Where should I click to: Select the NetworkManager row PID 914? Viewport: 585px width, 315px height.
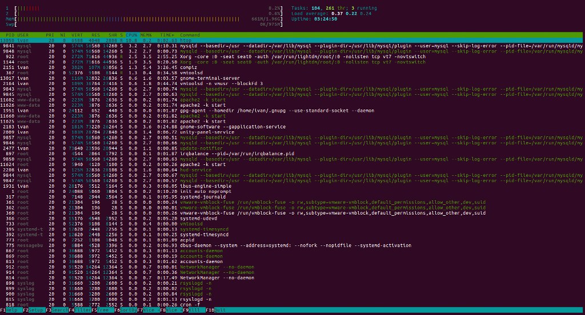coord(292,272)
